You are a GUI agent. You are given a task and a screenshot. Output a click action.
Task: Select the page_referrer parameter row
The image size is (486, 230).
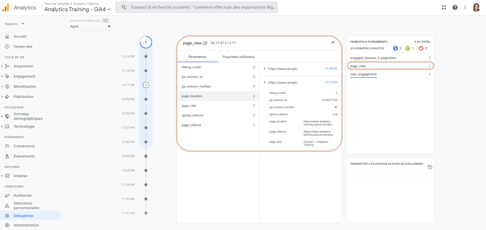pyautogui.click(x=218, y=125)
